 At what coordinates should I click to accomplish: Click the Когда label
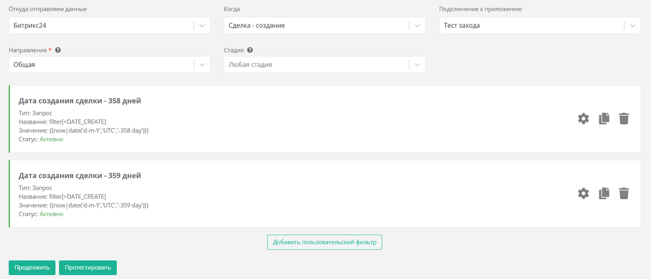tap(232, 9)
